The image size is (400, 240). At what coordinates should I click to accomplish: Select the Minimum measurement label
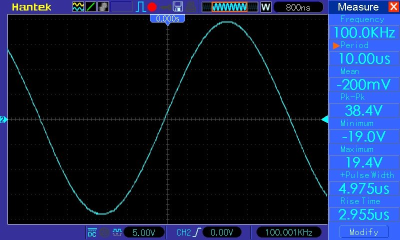pyautogui.click(x=357, y=123)
